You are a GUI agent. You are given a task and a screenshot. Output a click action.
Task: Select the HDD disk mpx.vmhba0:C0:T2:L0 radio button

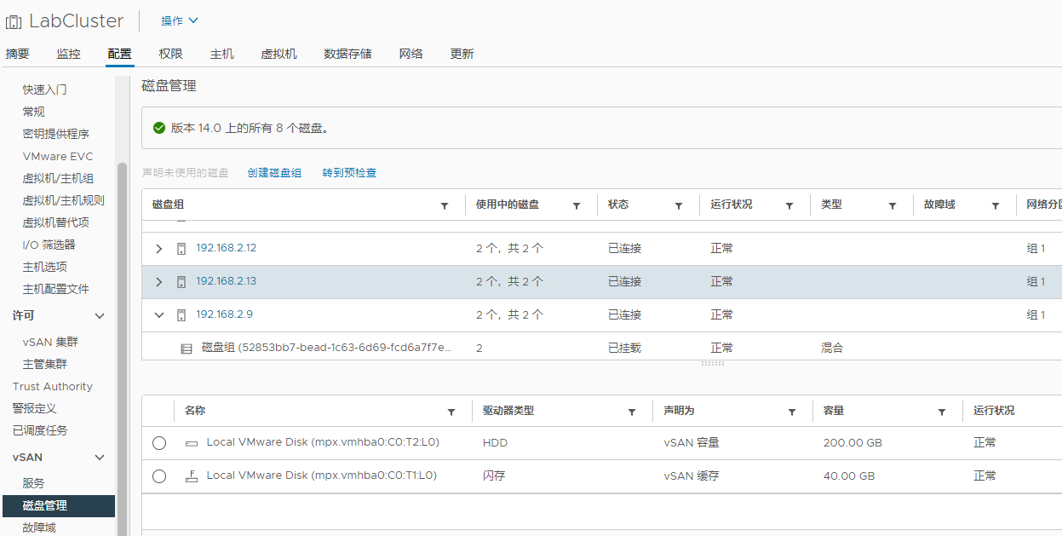click(x=159, y=443)
